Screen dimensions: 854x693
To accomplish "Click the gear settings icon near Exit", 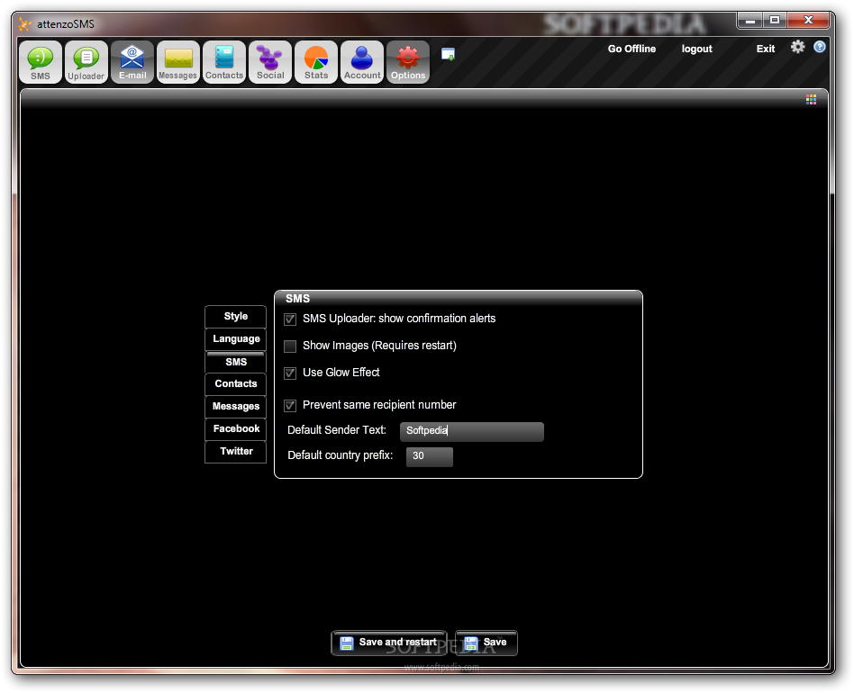I will point(797,47).
